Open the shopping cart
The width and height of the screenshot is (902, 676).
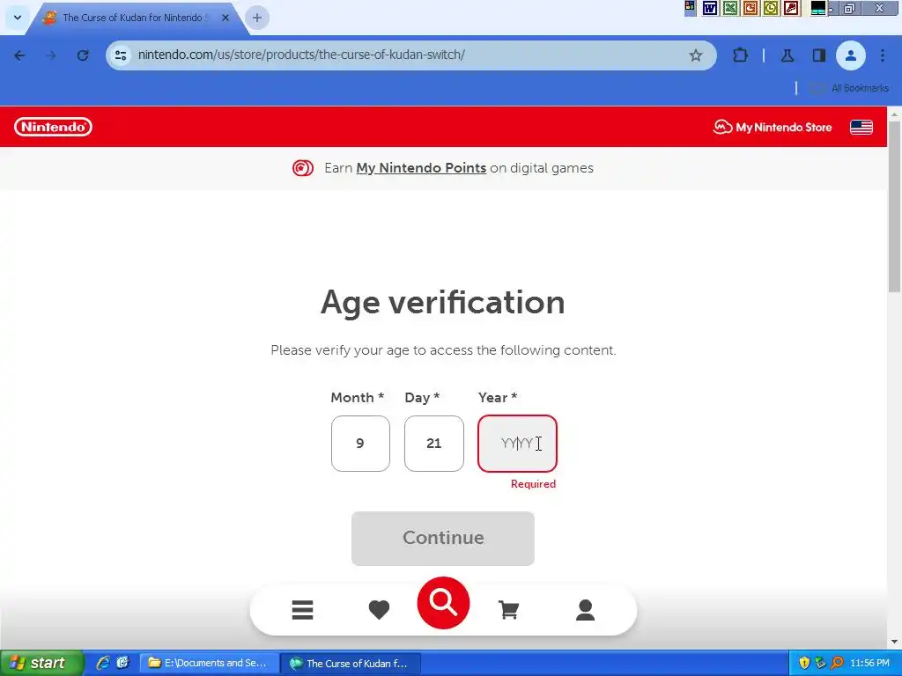pyautogui.click(x=508, y=610)
